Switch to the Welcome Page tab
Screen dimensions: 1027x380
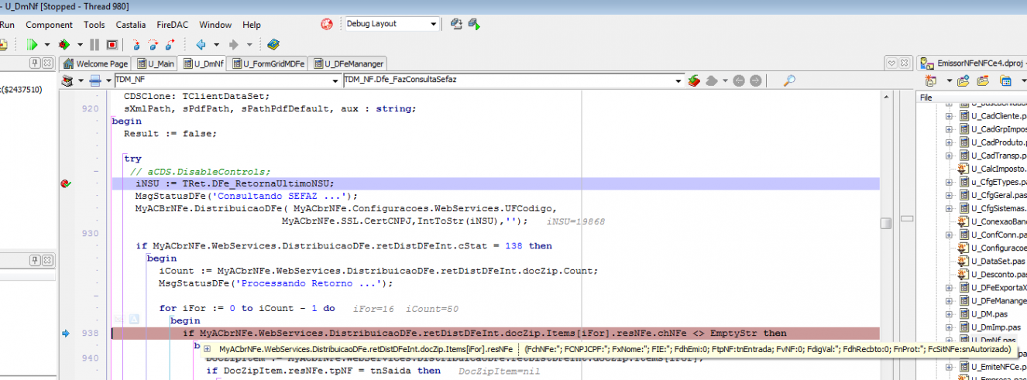pyautogui.click(x=96, y=63)
